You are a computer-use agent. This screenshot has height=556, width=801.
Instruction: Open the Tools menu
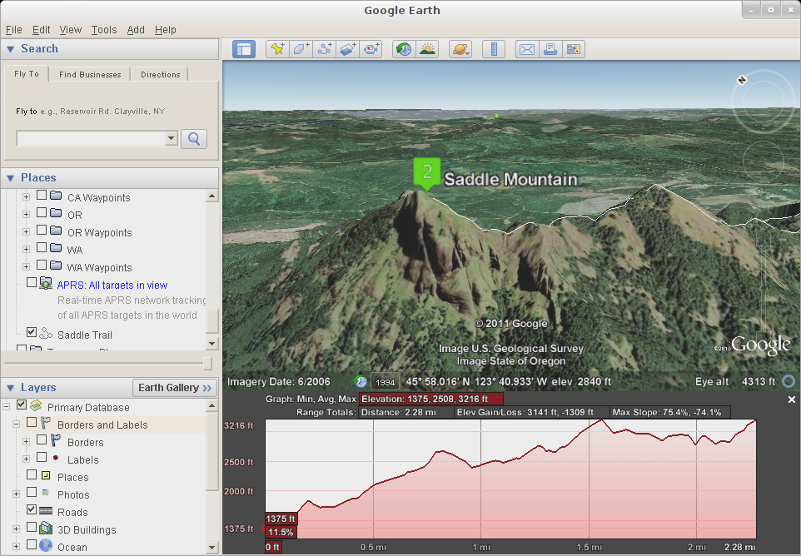104,30
